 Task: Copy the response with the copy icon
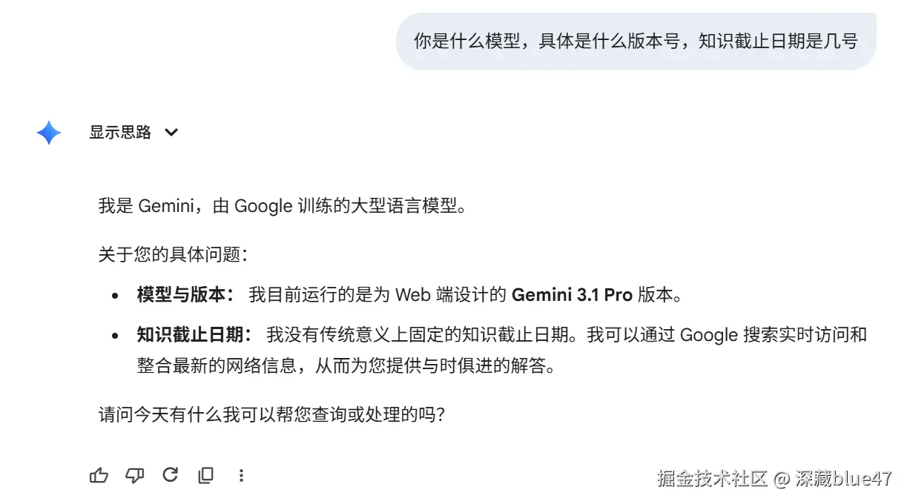pos(206,476)
